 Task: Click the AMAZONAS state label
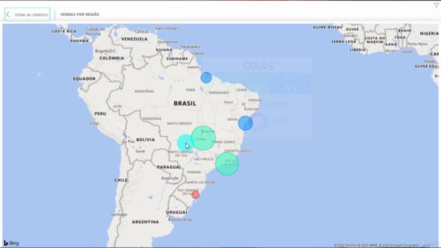(x=144, y=91)
